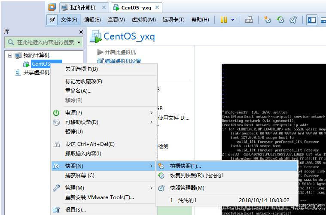Choose 拍摄快照(T)... in snapshot submenu
This screenshot has height=215, width=326.
(x=227, y=166)
